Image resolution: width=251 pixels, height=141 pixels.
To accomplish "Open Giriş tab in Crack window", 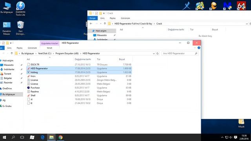I will [x=102, y=18].
